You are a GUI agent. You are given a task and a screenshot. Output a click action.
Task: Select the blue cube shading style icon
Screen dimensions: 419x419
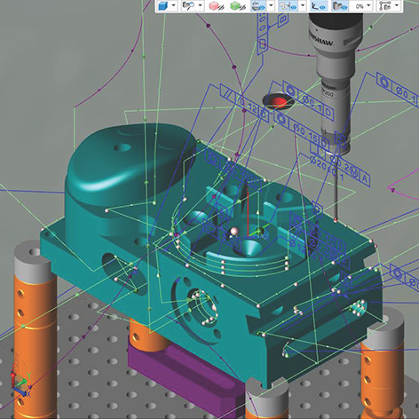(x=163, y=5)
